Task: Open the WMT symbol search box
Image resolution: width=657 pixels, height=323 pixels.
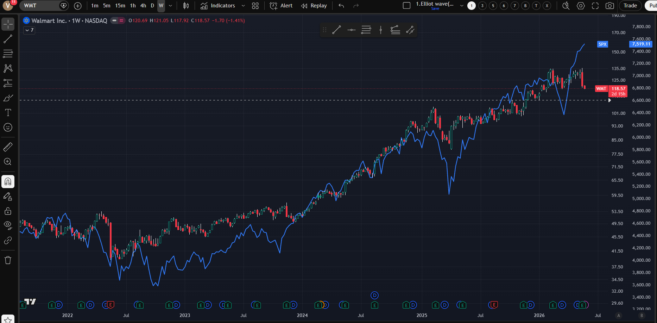Action: pos(44,6)
